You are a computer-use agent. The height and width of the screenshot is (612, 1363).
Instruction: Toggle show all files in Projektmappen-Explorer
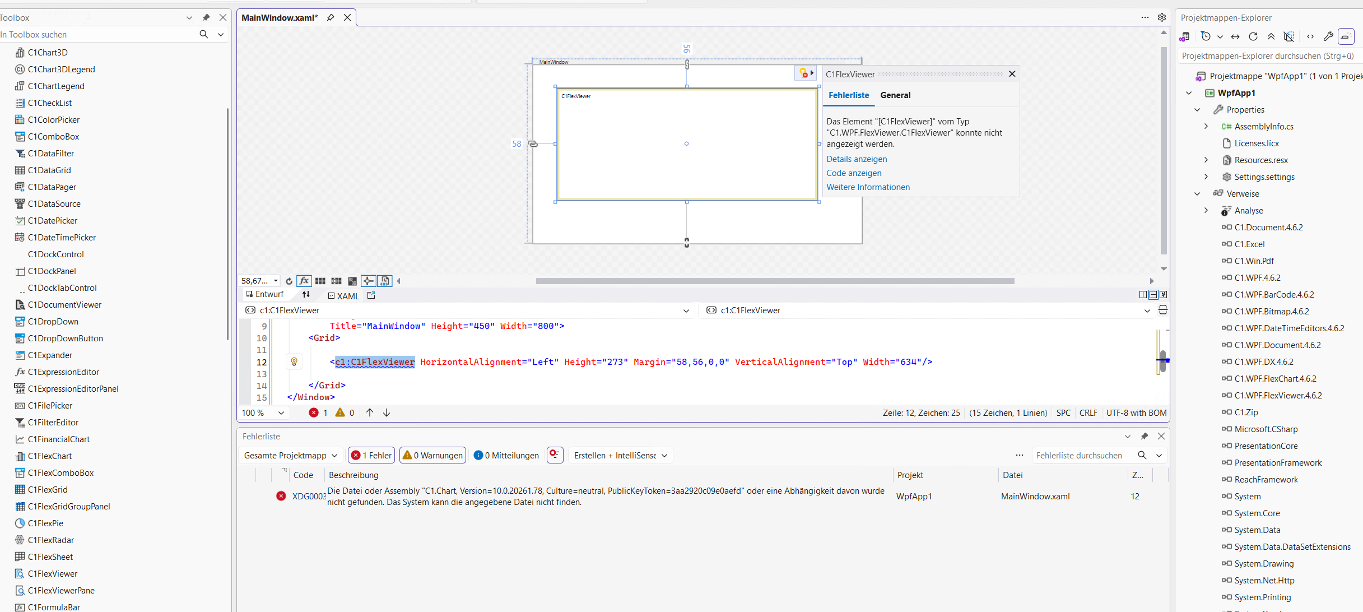pyautogui.click(x=1289, y=37)
